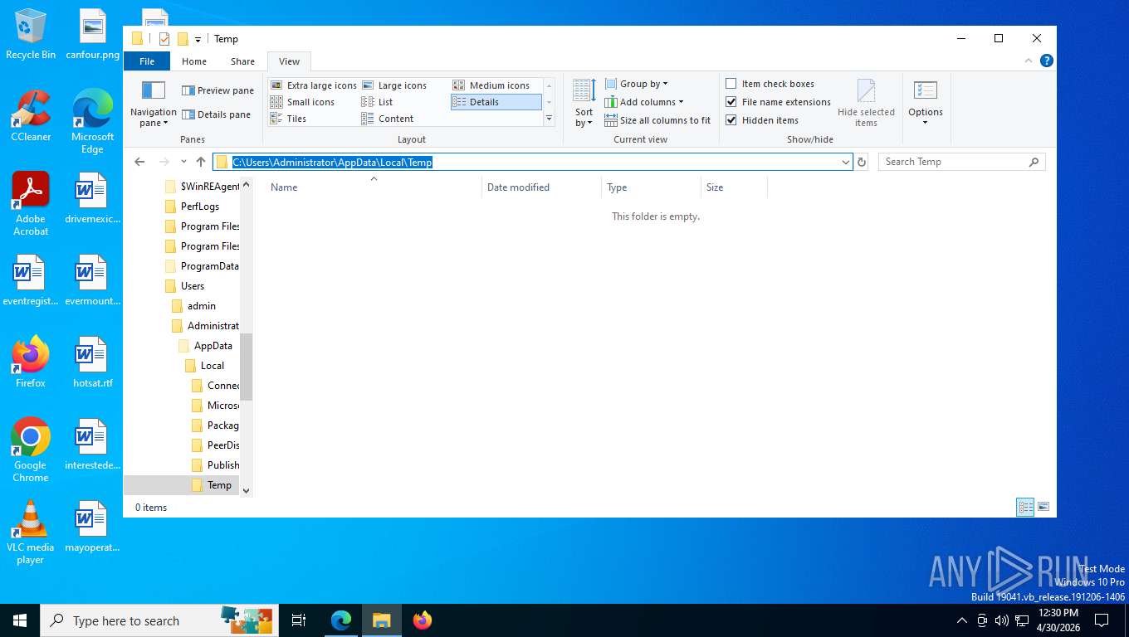Open Sort by options
This screenshot has width=1129, height=637.
[x=584, y=104]
